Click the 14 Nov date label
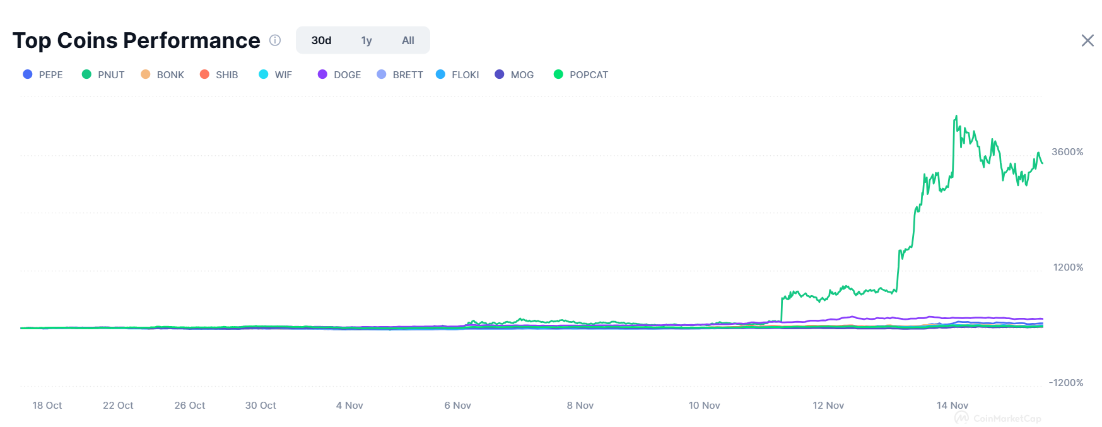 pyautogui.click(x=952, y=406)
